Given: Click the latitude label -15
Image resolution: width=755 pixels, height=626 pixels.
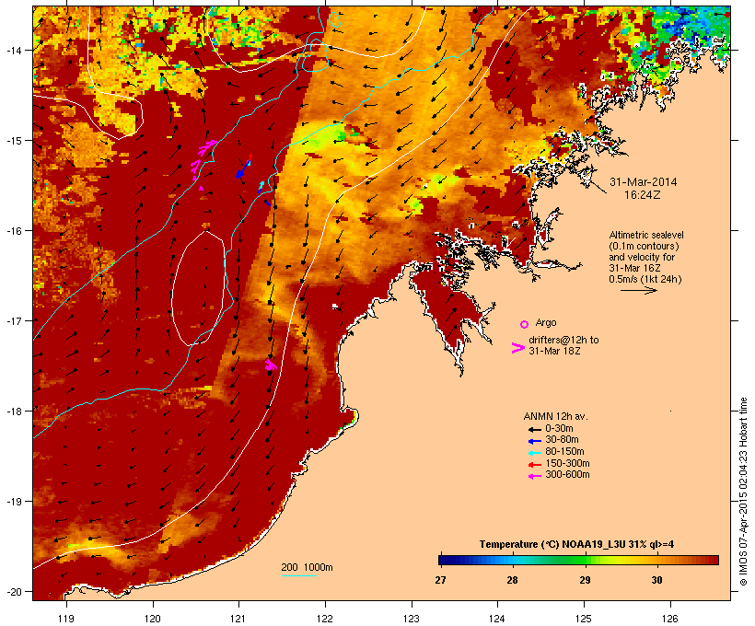Looking at the screenshot, I should point(14,141).
